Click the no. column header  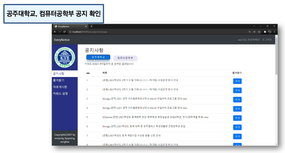(x=88, y=73)
